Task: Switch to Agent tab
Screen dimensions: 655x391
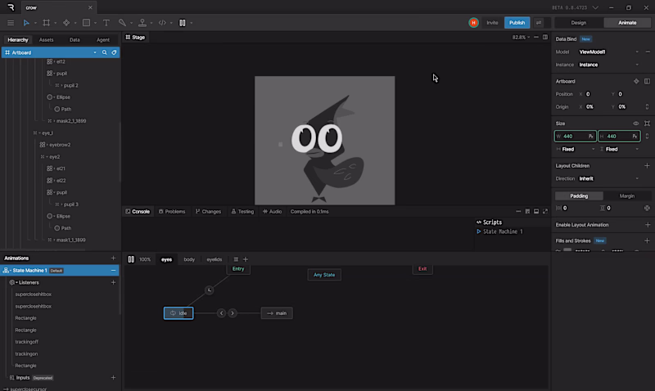Action: pyautogui.click(x=103, y=40)
